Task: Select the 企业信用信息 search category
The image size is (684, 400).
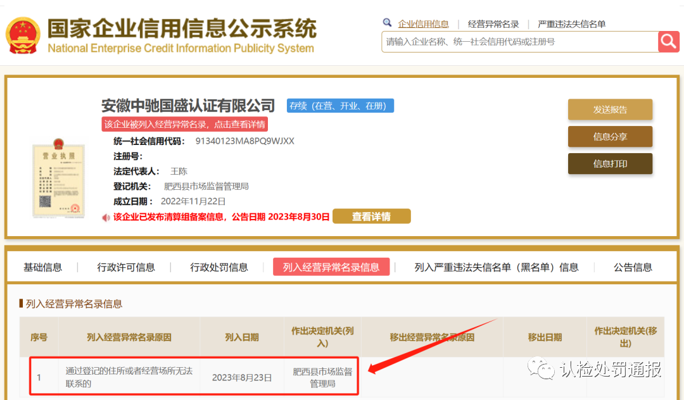Action: (423, 24)
